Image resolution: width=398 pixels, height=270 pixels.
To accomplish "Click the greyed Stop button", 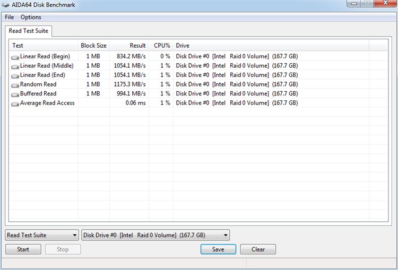I will pos(63,249).
